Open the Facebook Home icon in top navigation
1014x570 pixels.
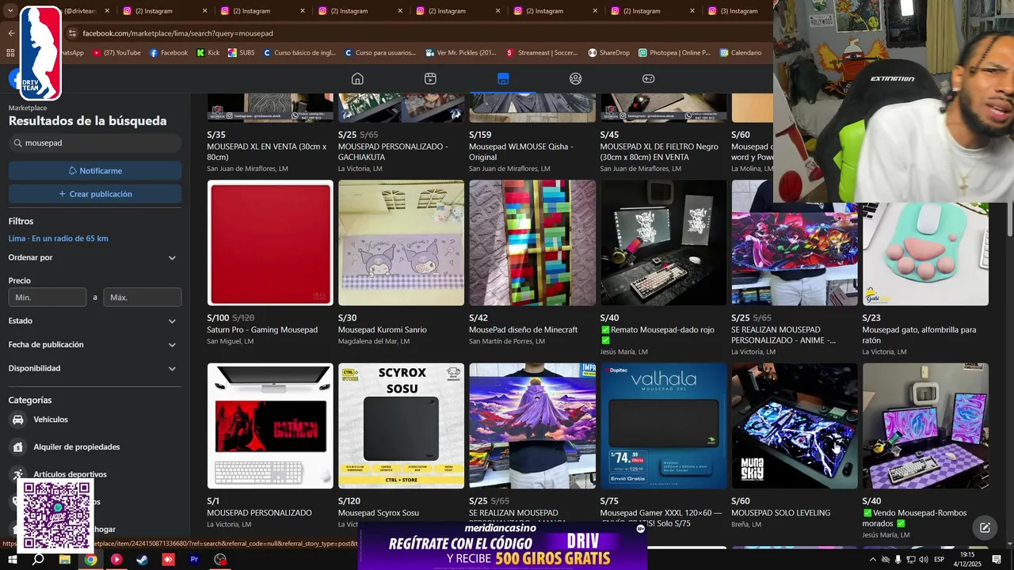[x=357, y=78]
